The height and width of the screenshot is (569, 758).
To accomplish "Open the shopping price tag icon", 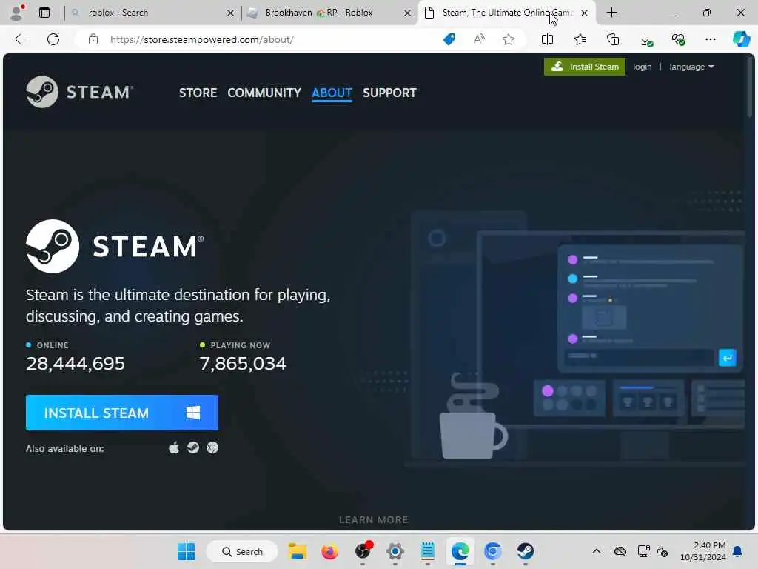I will pyautogui.click(x=449, y=39).
